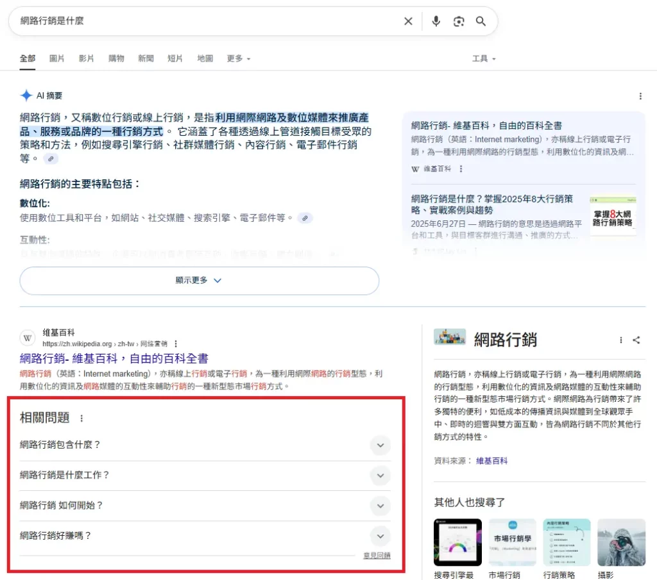
Task: Click the 掌握8大網路行銷策略 thumbnail
Action: (x=613, y=216)
